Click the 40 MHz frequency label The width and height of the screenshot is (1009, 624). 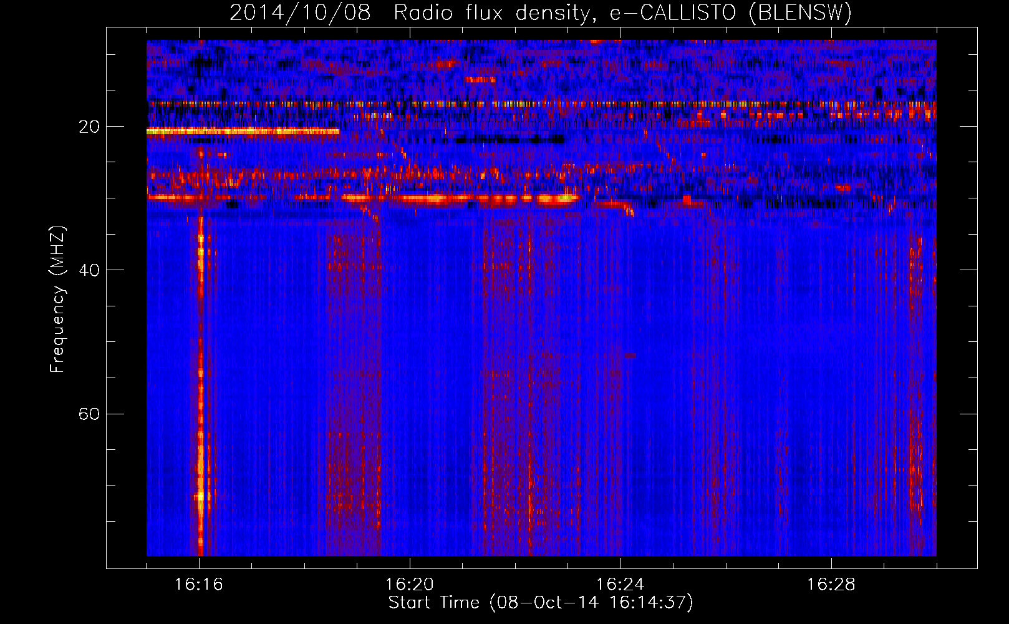pos(89,270)
